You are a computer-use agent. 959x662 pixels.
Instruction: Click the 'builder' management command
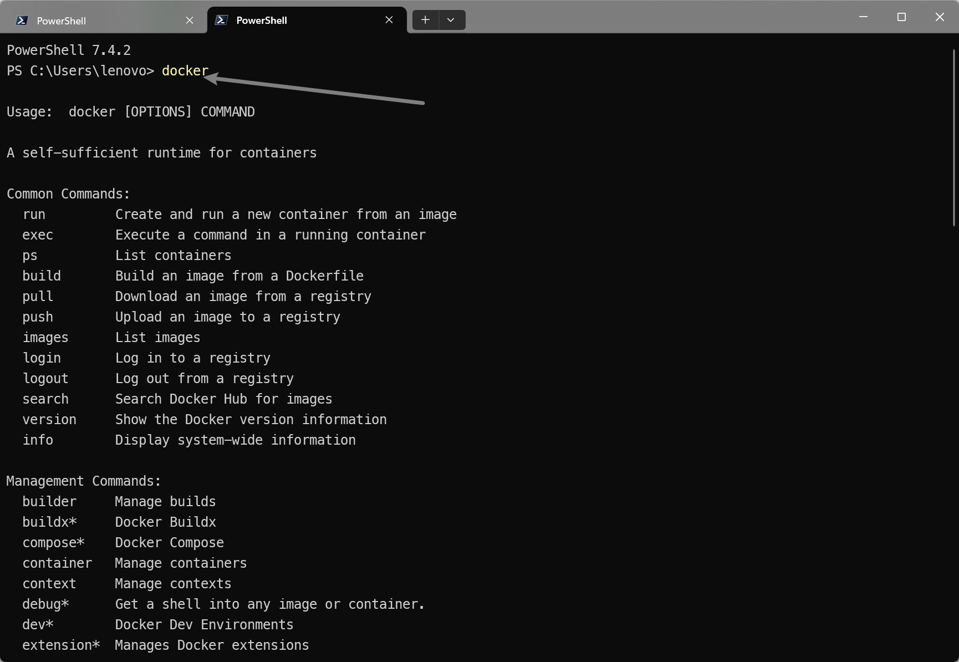click(x=49, y=502)
